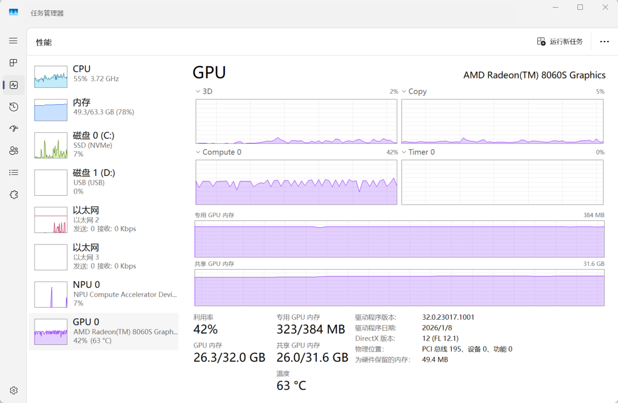Switch to the Users page icon
The image size is (618, 403).
[x=14, y=151]
